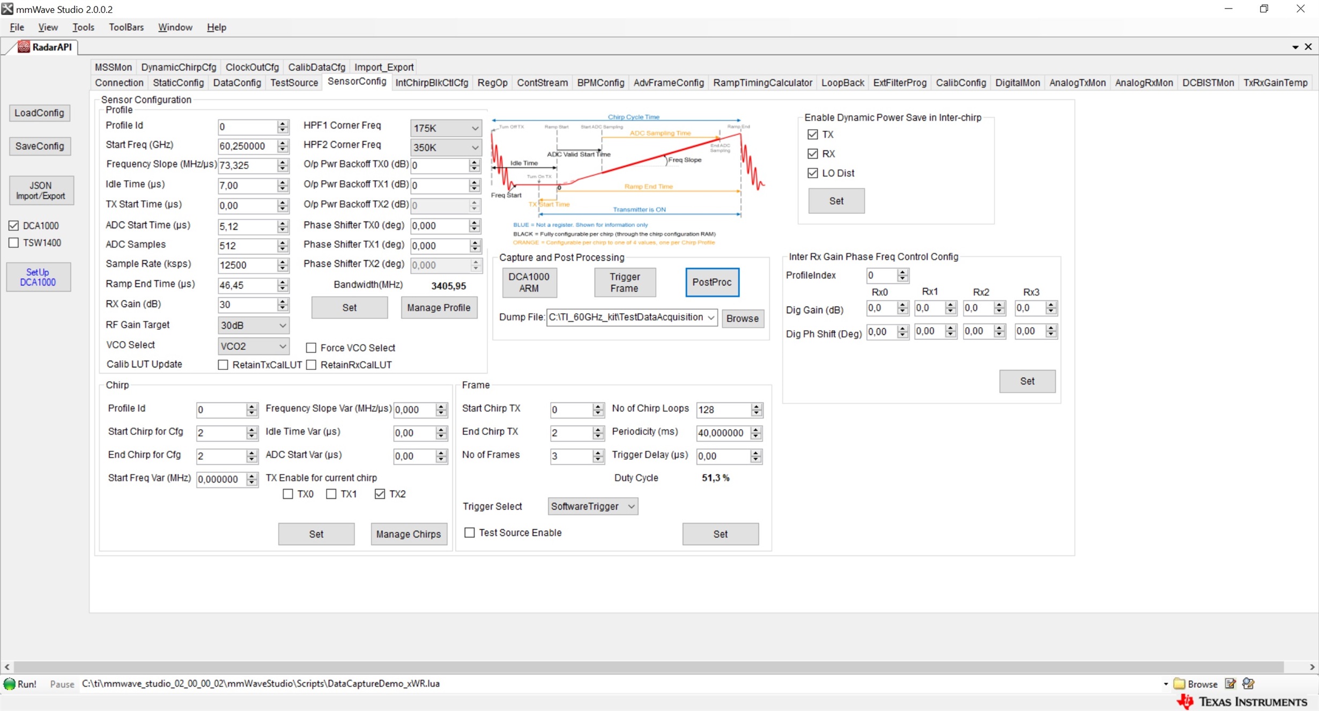
Task: Click the SetUp DCA1000 button
Action: tap(38, 277)
